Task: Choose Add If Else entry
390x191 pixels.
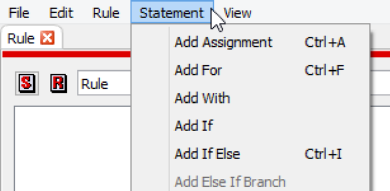Action: click(207, 154)
